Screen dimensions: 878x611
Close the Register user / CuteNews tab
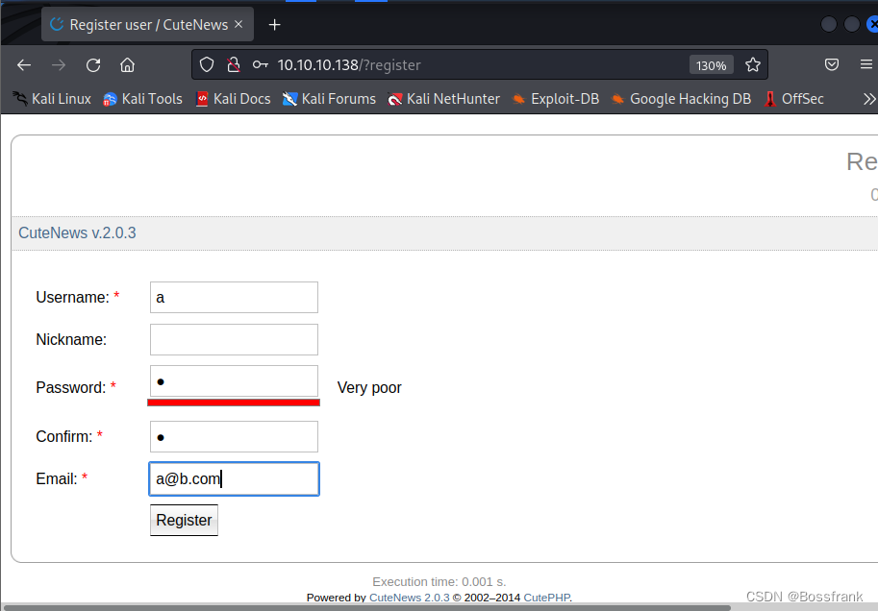[x=238, y=24]
